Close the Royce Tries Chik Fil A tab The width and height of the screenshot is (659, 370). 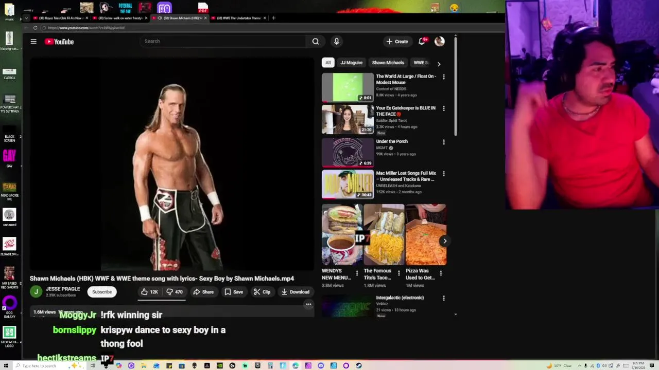click(86, 18)
